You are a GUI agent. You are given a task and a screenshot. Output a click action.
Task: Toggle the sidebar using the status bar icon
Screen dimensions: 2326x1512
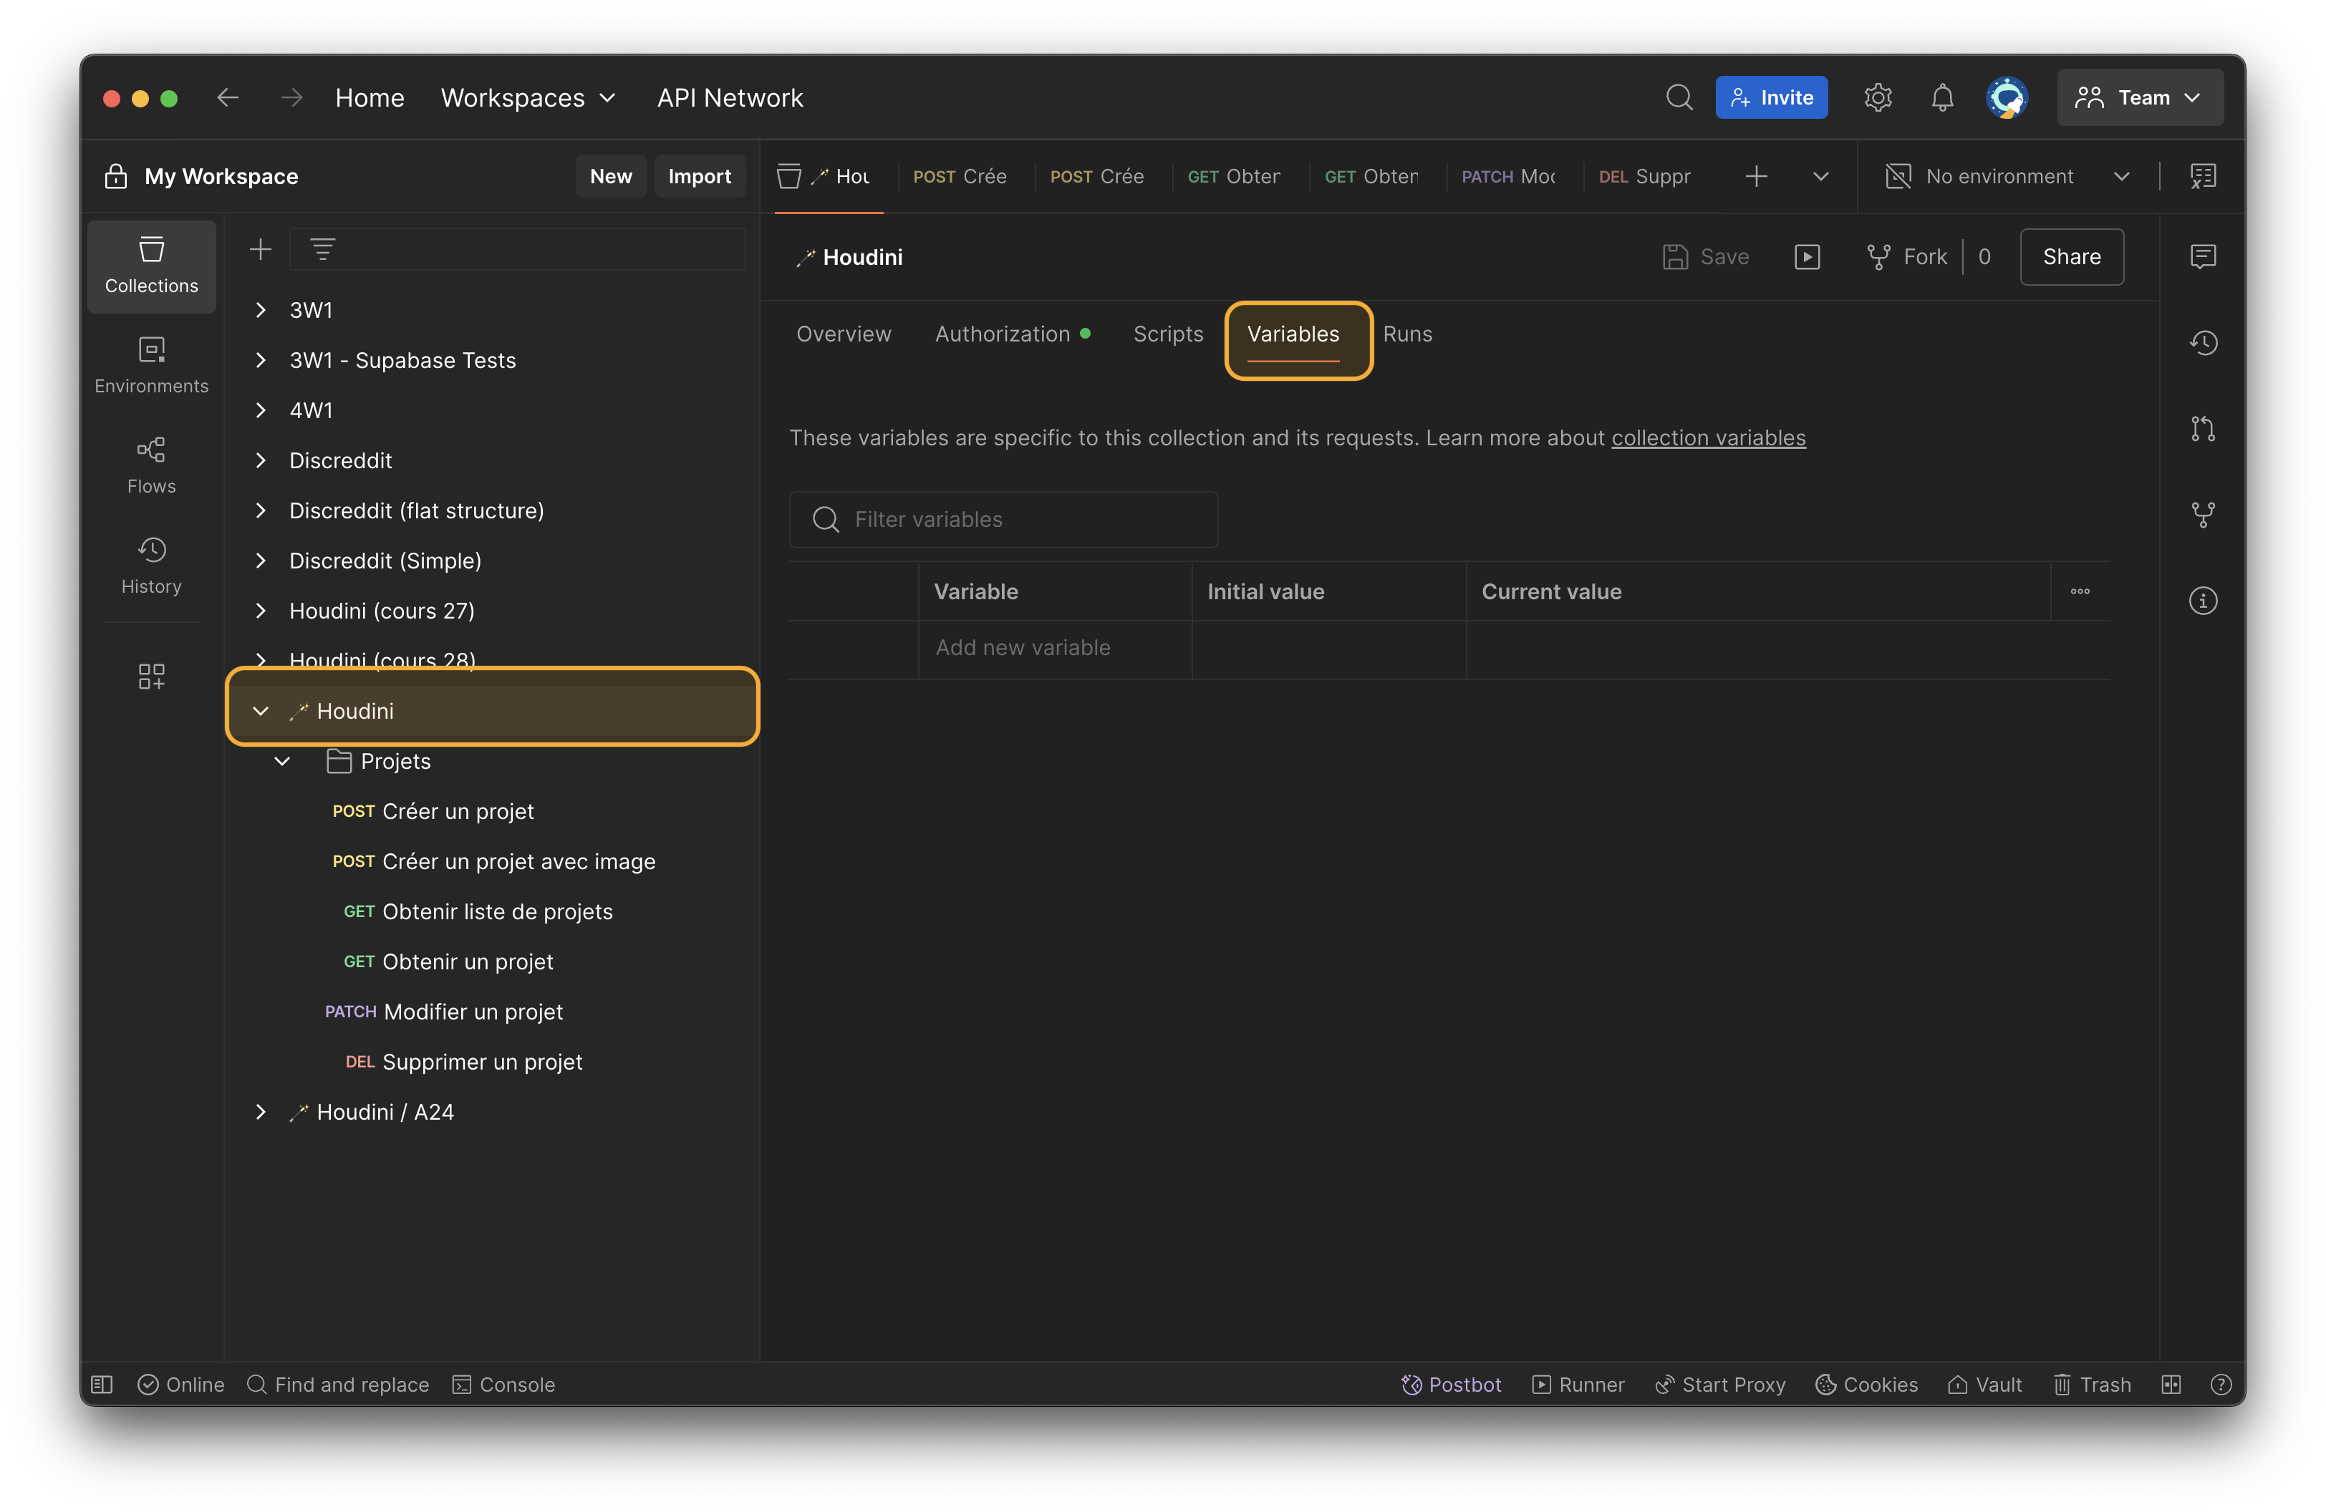pos(102,1385)
